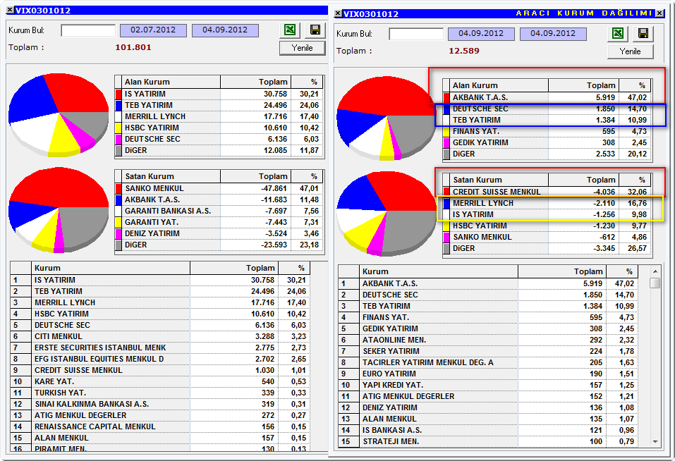
Task: Save right window data with floppy icon
Action: 643,33
